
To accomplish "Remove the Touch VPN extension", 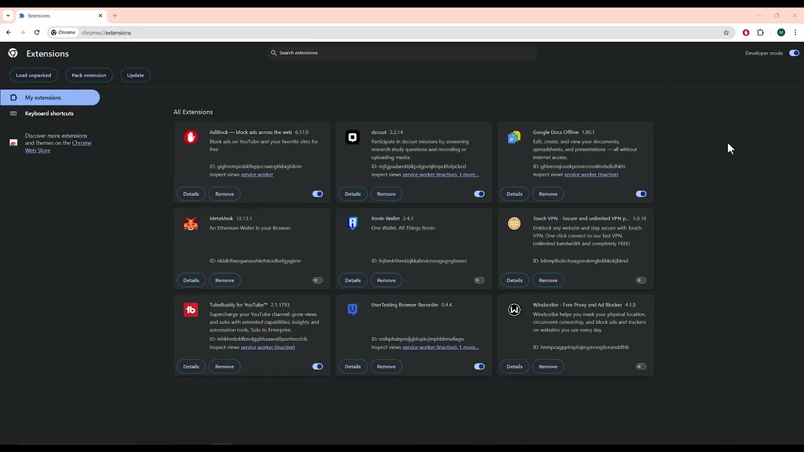I will 548,281.
